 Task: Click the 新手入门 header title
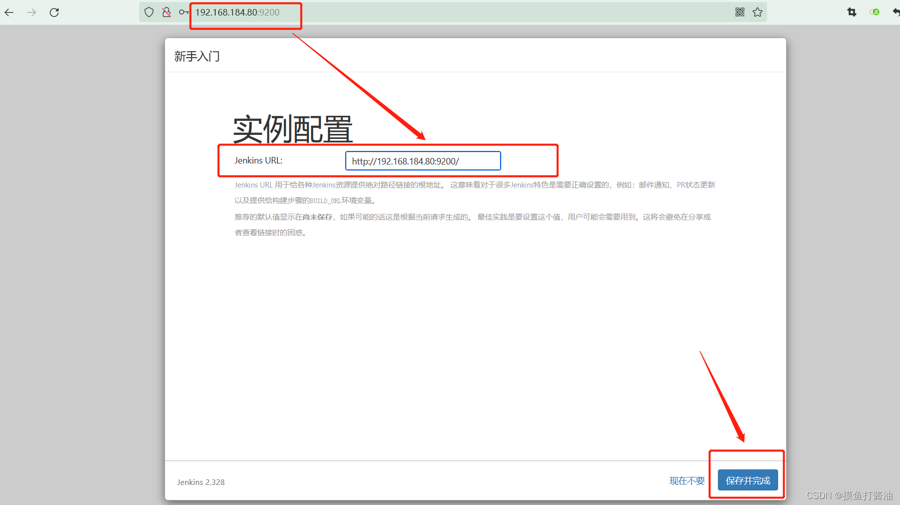pos(197,56)
